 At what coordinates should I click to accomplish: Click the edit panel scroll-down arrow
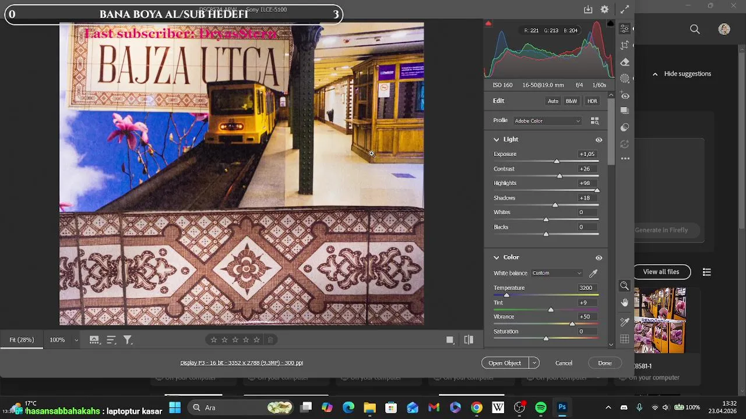tap(611, 344)
